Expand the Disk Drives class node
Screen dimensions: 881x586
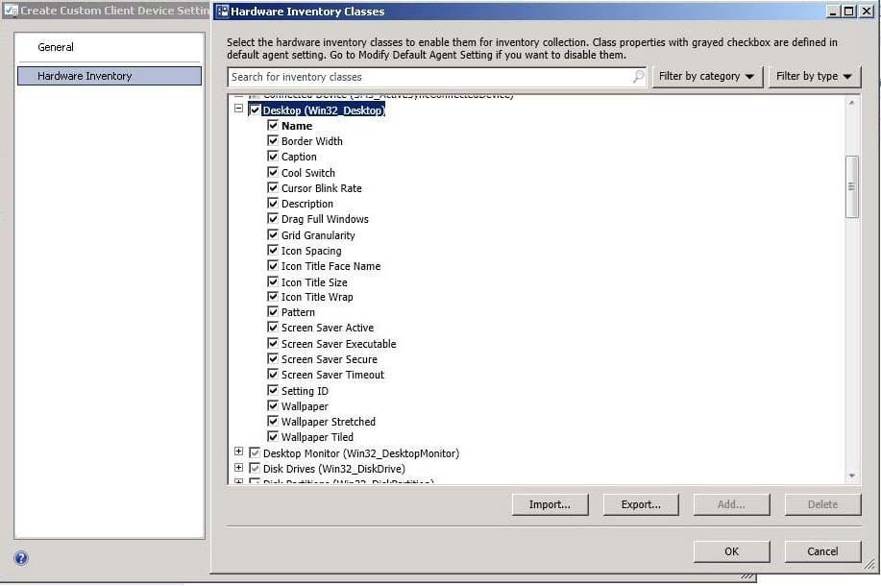239,468
